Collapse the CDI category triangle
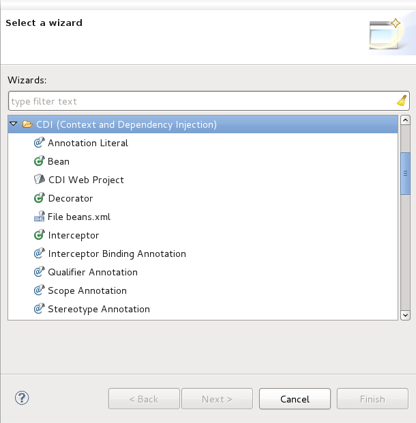The height and width of the screenshot is (423, 416). pyautogui.click(x=14, y=124)
